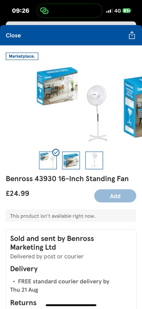Tap the blue checkmark on the selected thumbnail
Image resolution: width=142 pixels, height=309 pixels.
56,152
